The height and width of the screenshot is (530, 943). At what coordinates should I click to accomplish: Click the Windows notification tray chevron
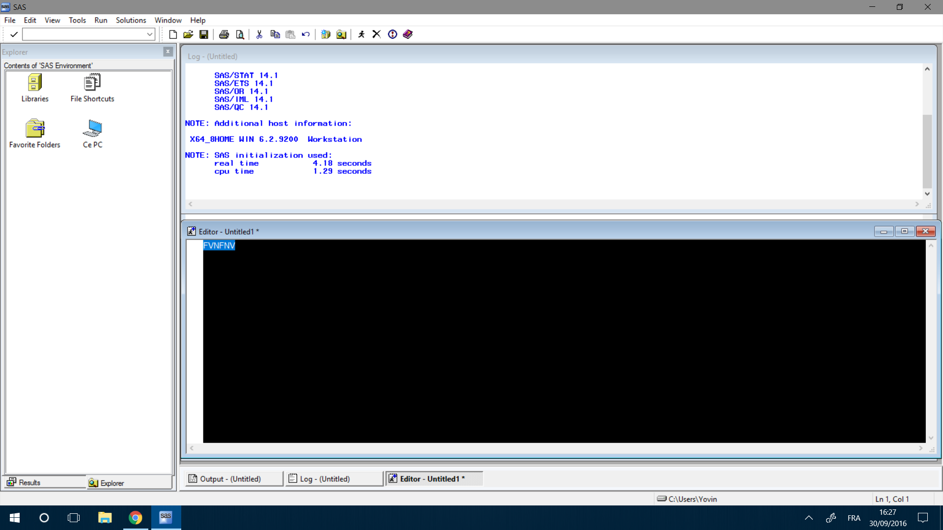coord(809,518)
